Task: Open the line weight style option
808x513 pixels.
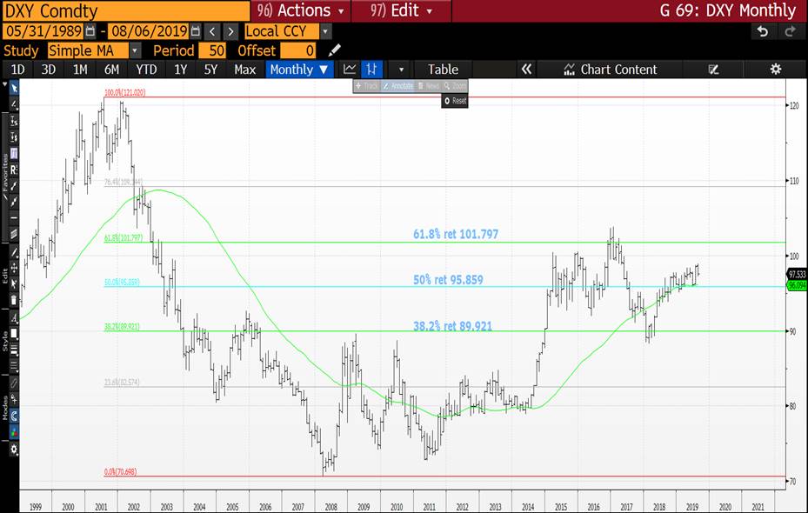Action: click(x=14, y=350)
